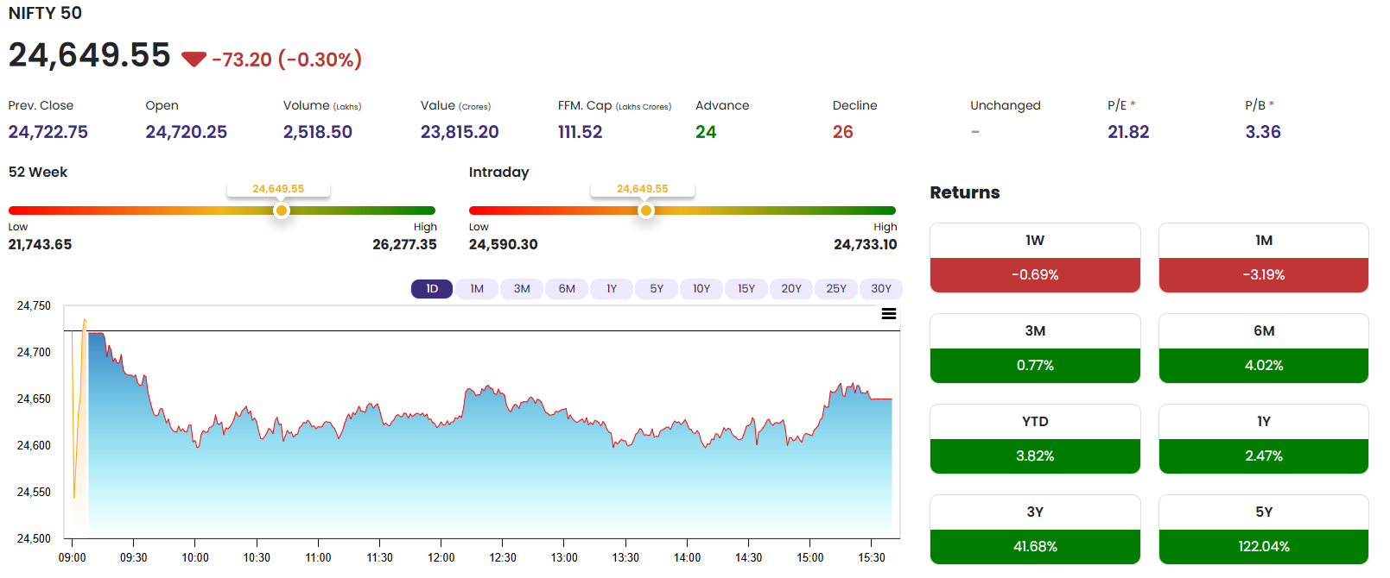Click the 52 Week low 21,743.65
The image size is (1390, 578).
point(40,244)
